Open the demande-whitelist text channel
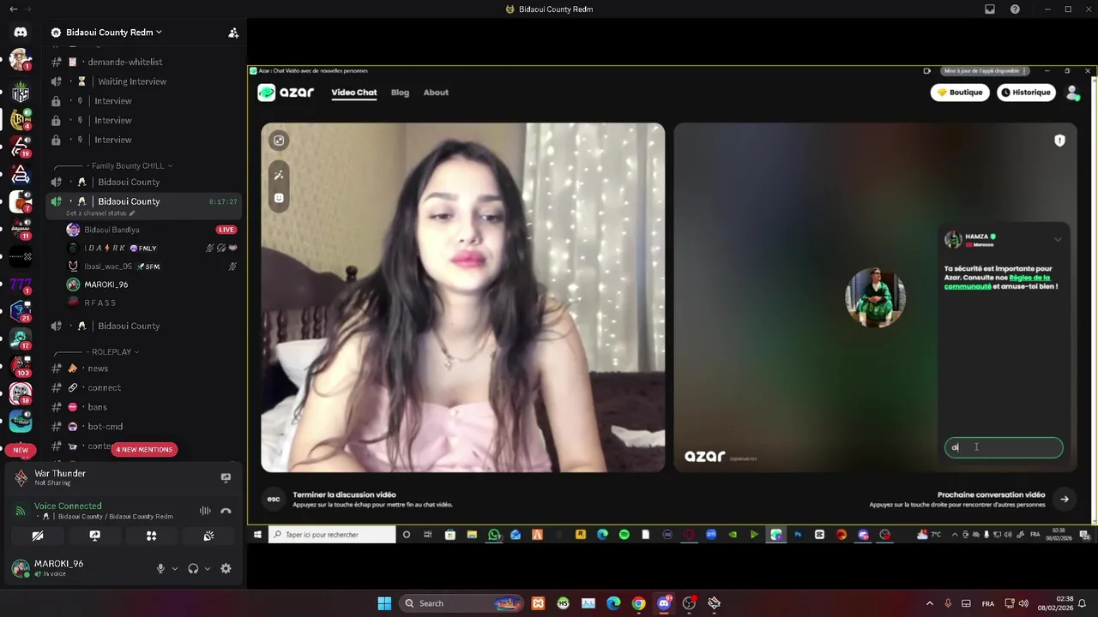Screen dimensions: 1098x617 [x=124, y=62]
